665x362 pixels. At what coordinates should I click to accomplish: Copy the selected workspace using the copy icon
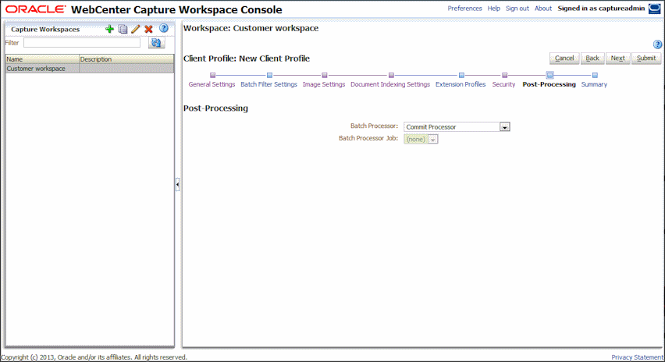coord(123,29)
